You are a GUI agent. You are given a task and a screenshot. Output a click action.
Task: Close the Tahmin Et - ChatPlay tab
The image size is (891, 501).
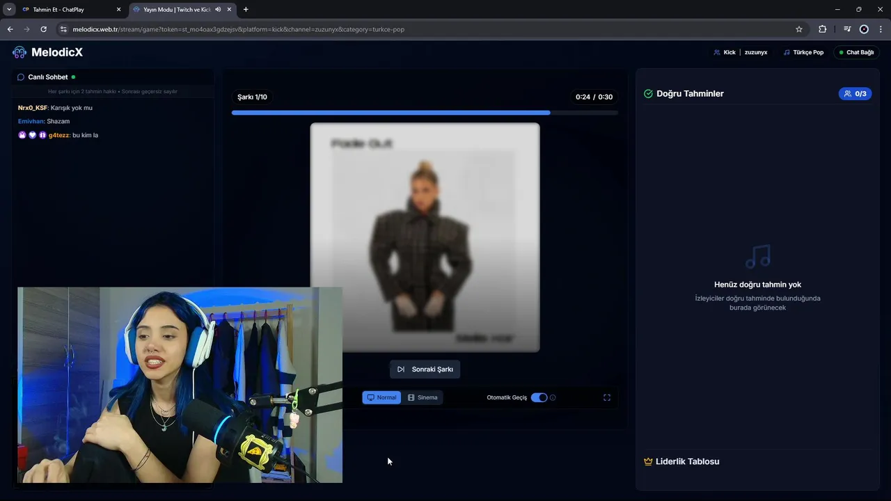pyautogui.click(x=118, y=10)
